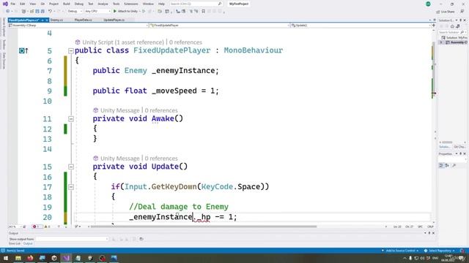The height and width of the screenshot is (263, 469).
Task: Open the FixedUpdatePlayer class dropdown
Action: tap(220, 26)
